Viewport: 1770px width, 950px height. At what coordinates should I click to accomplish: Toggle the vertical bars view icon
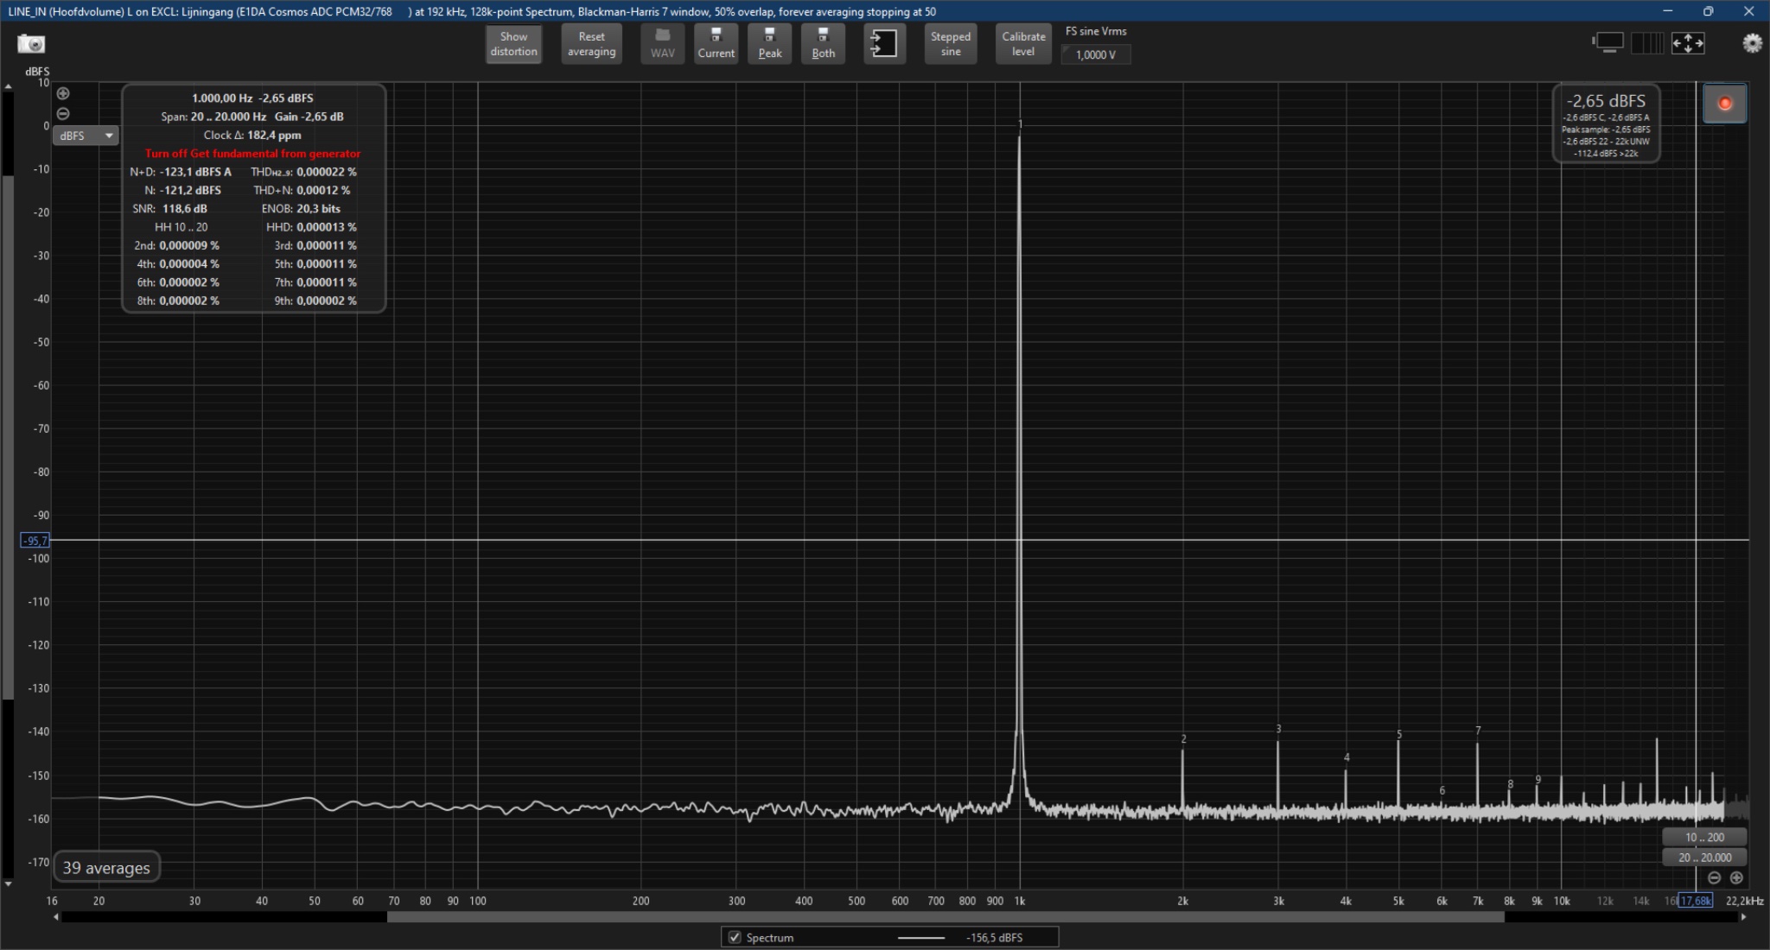coord(1647,42)
